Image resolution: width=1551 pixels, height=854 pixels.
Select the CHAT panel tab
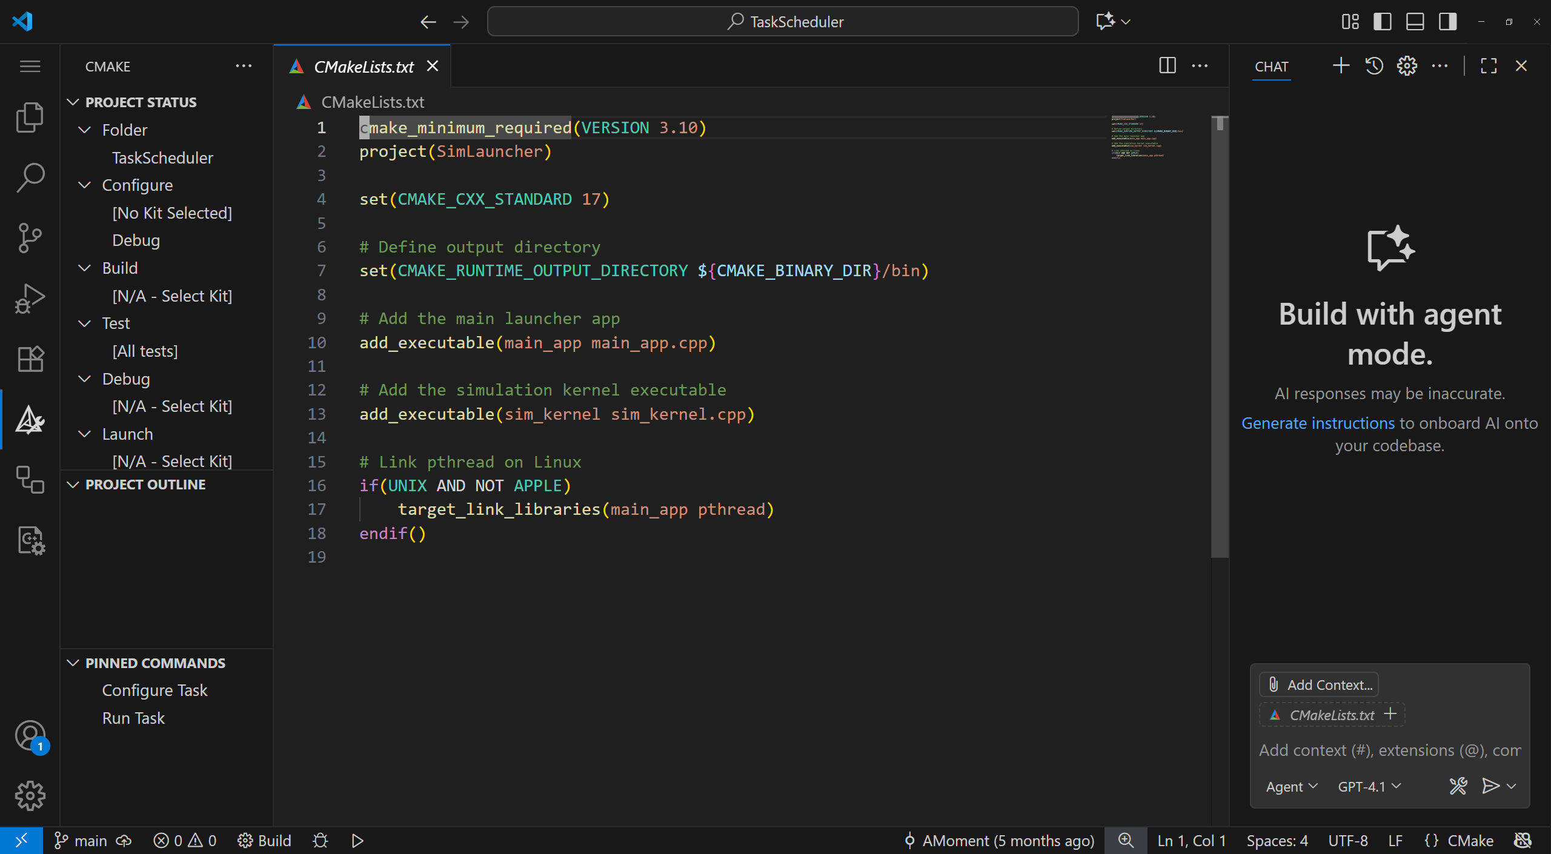coord(1271,67)
